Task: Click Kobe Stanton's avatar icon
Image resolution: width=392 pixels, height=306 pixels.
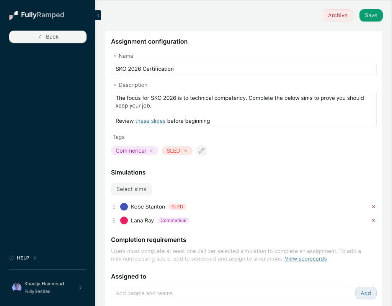Action: [x=124, y=207]
